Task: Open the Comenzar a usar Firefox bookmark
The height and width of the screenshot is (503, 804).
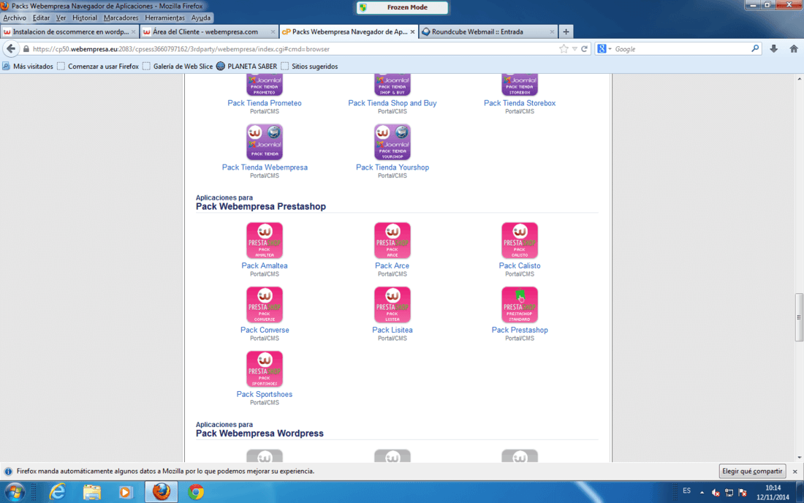Action: coord(98,66)
